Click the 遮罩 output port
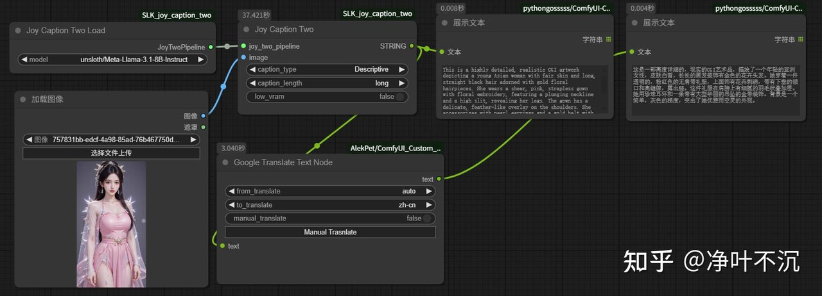The height and width of the screenshot is (296, 822). 204,127
